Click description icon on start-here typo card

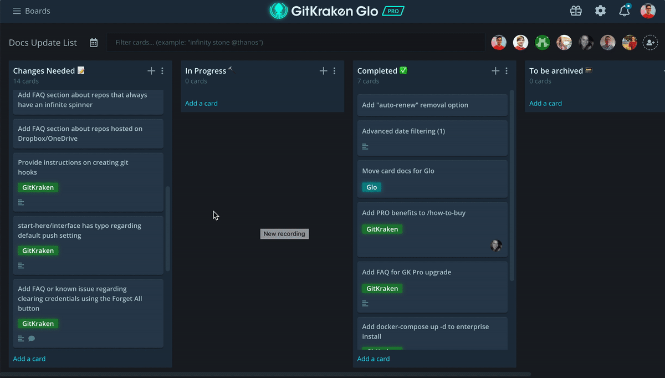pyautogui.click(x=21, y=265)
